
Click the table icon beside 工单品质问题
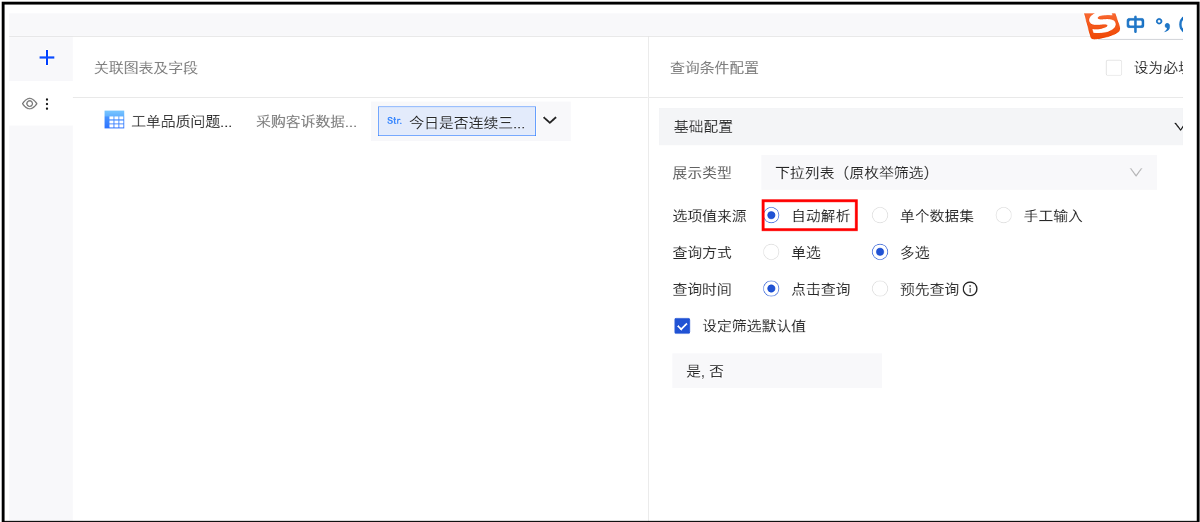(x=114, y=121)
